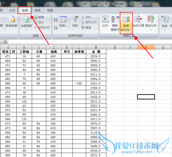Select the cell with amount 2411.0

96,75
